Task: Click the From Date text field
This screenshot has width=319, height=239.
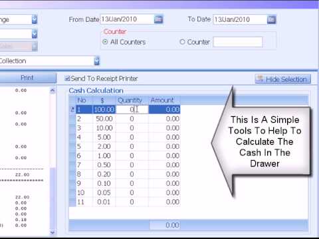Action: [128, 19]
